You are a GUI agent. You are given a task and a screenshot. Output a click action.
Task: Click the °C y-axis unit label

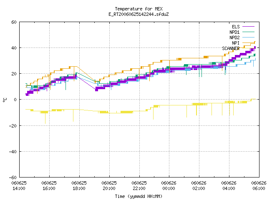click(5, 100)
